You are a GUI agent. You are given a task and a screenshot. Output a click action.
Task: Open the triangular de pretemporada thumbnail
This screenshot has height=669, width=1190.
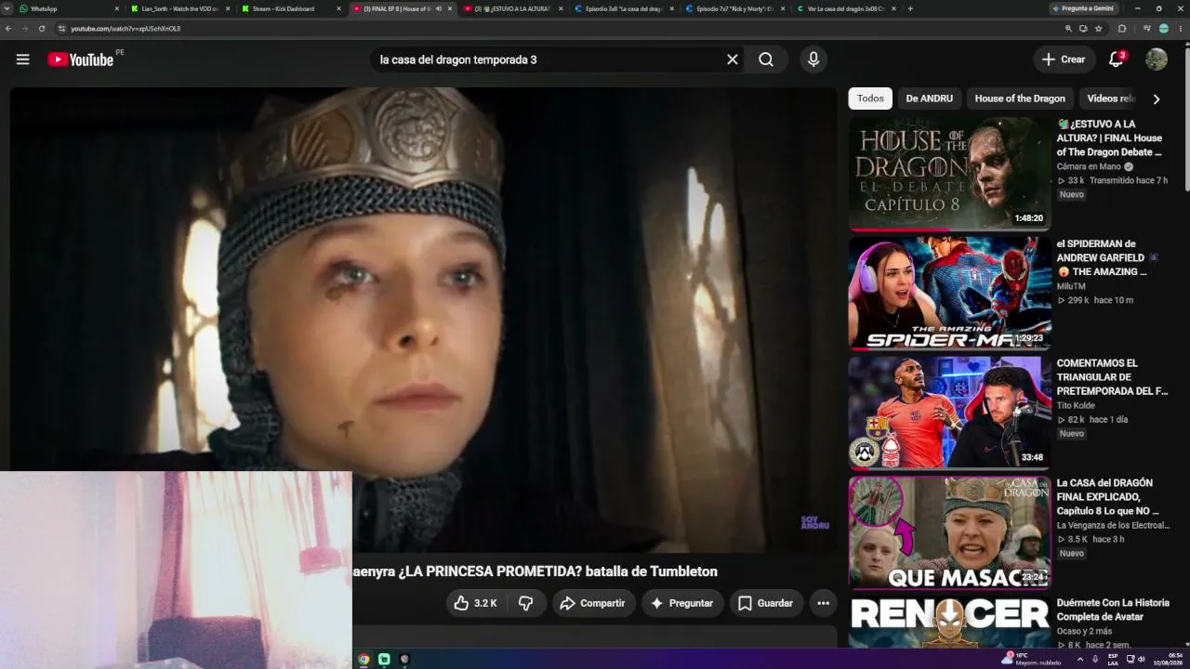pyautogui.click(x=949, y=413)
